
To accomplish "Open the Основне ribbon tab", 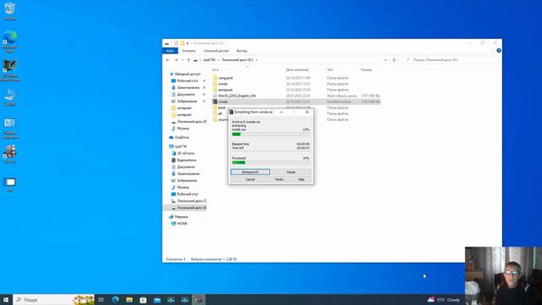I will click(x=189, y=51).
